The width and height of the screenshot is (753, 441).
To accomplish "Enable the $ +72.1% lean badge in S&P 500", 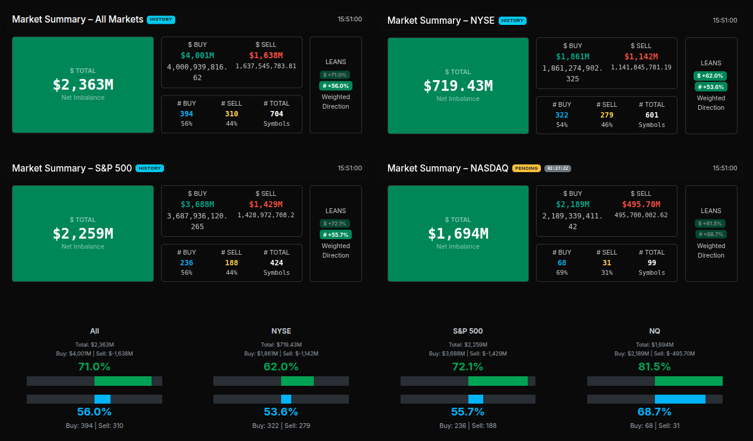I will coord(335,224).
